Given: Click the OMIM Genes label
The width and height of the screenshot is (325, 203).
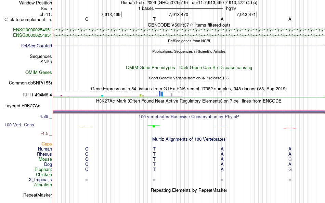Looking at the screenshot, I should (39, 73).
